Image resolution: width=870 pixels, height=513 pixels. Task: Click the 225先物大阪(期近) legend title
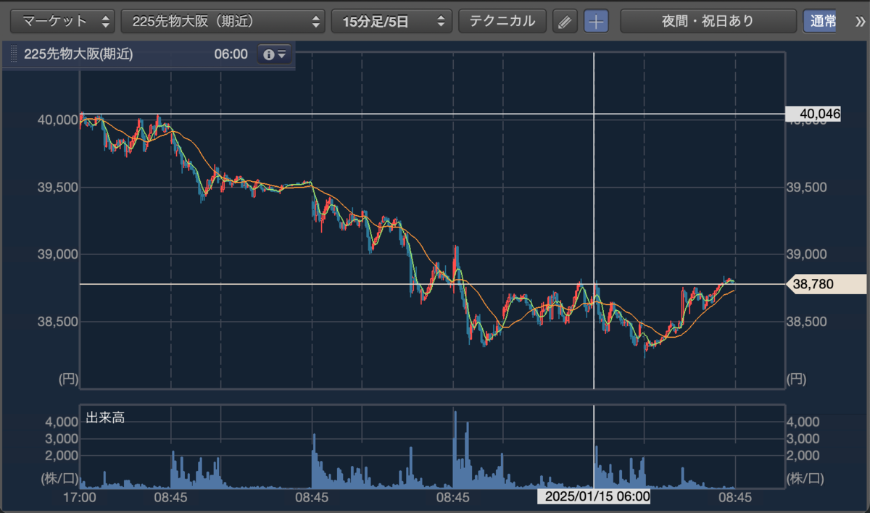tap(78, 54)
